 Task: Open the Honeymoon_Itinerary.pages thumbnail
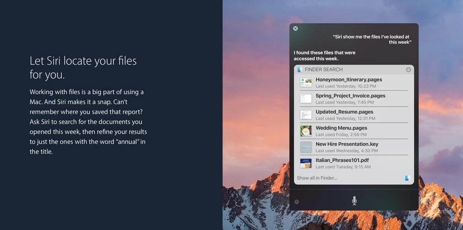point(306,83)
